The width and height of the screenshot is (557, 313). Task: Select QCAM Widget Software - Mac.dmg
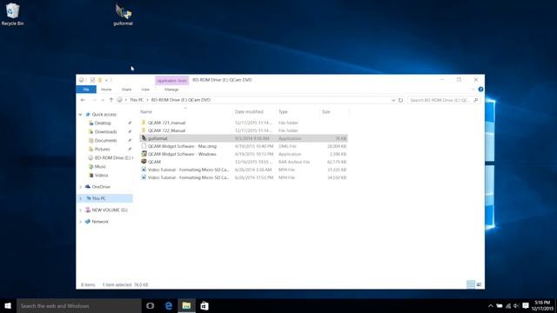(244, 146)
